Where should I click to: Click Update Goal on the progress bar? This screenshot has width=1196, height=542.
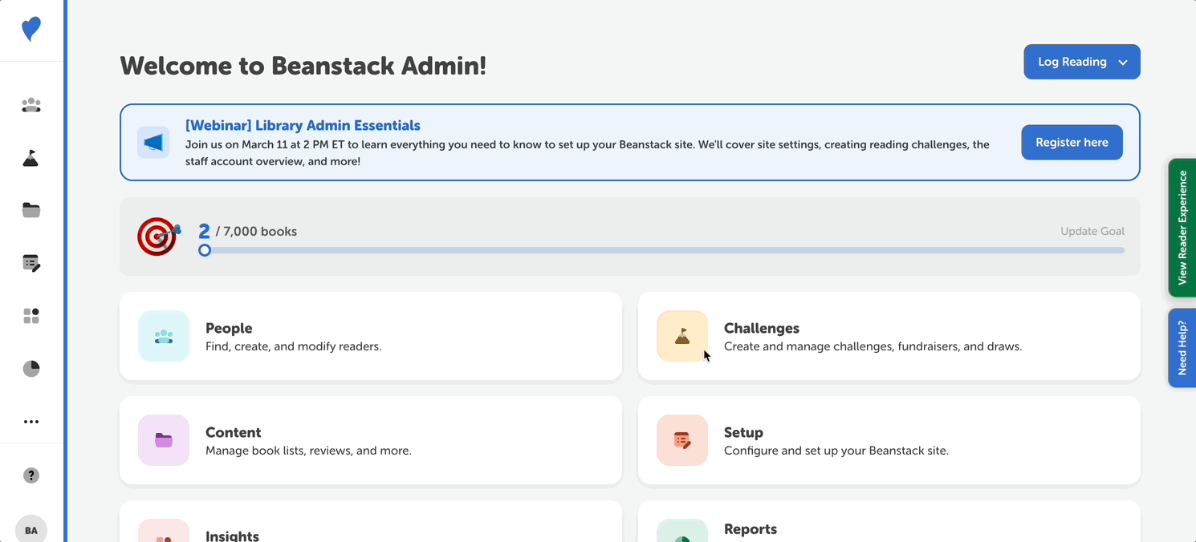[x=1092, y=231]
